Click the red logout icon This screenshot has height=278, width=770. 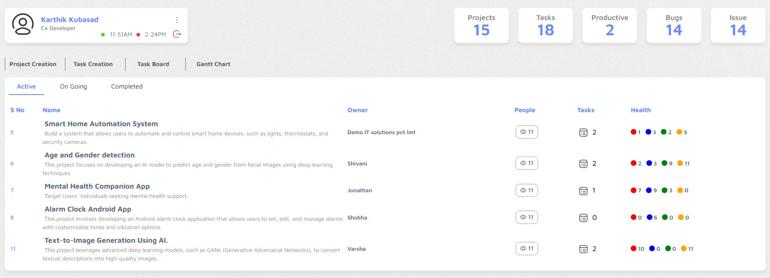(177, 34)
